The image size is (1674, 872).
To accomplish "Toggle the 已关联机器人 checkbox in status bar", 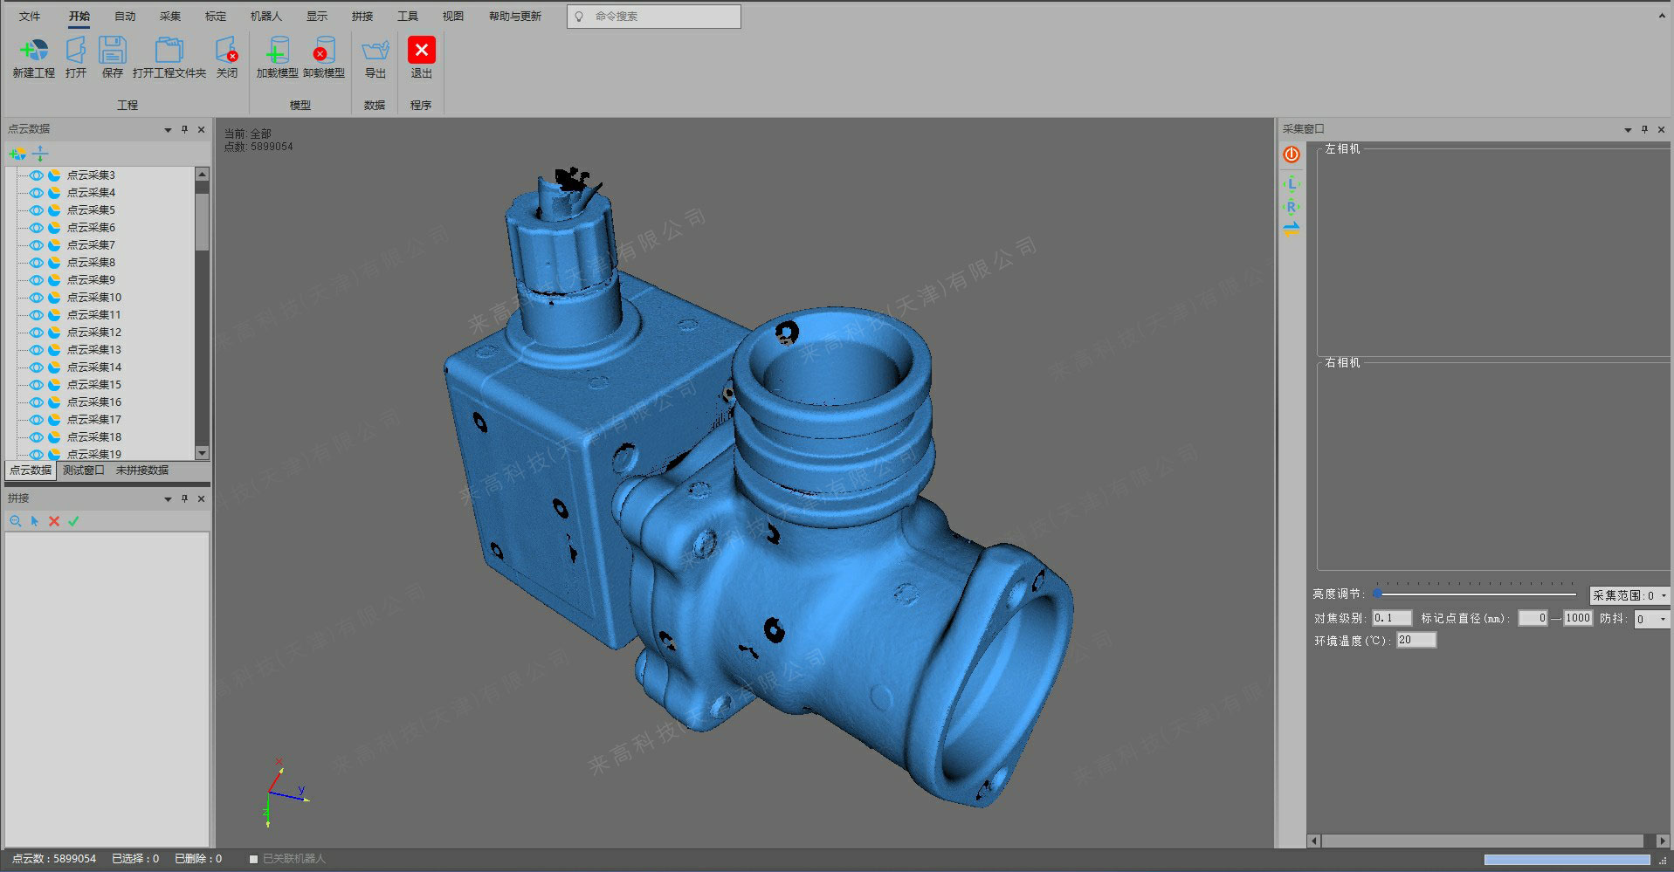I will click(x=253, y=859).
